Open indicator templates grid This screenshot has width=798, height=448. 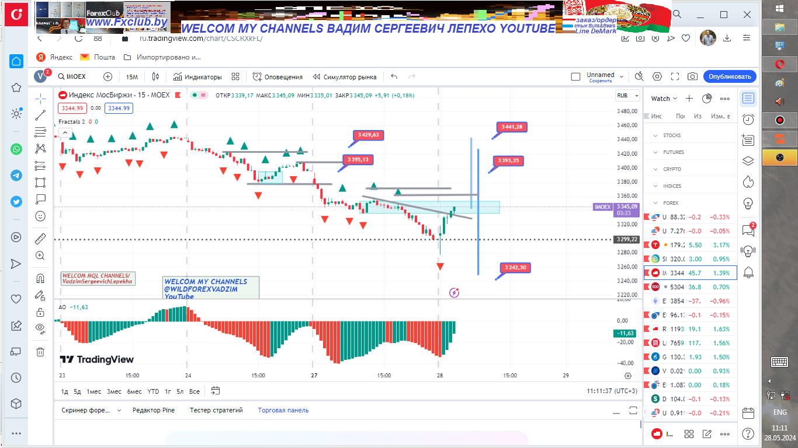click(235, 76)
